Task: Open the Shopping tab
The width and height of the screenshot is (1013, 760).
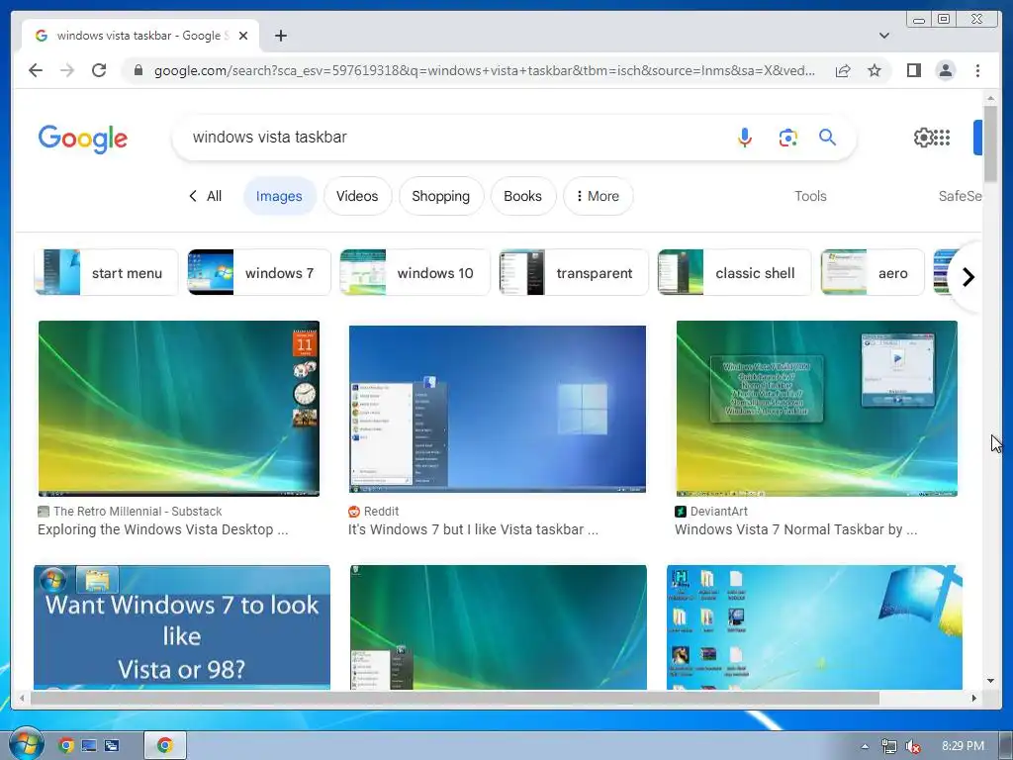Action: pyautogui.click(x=440, y=196)
